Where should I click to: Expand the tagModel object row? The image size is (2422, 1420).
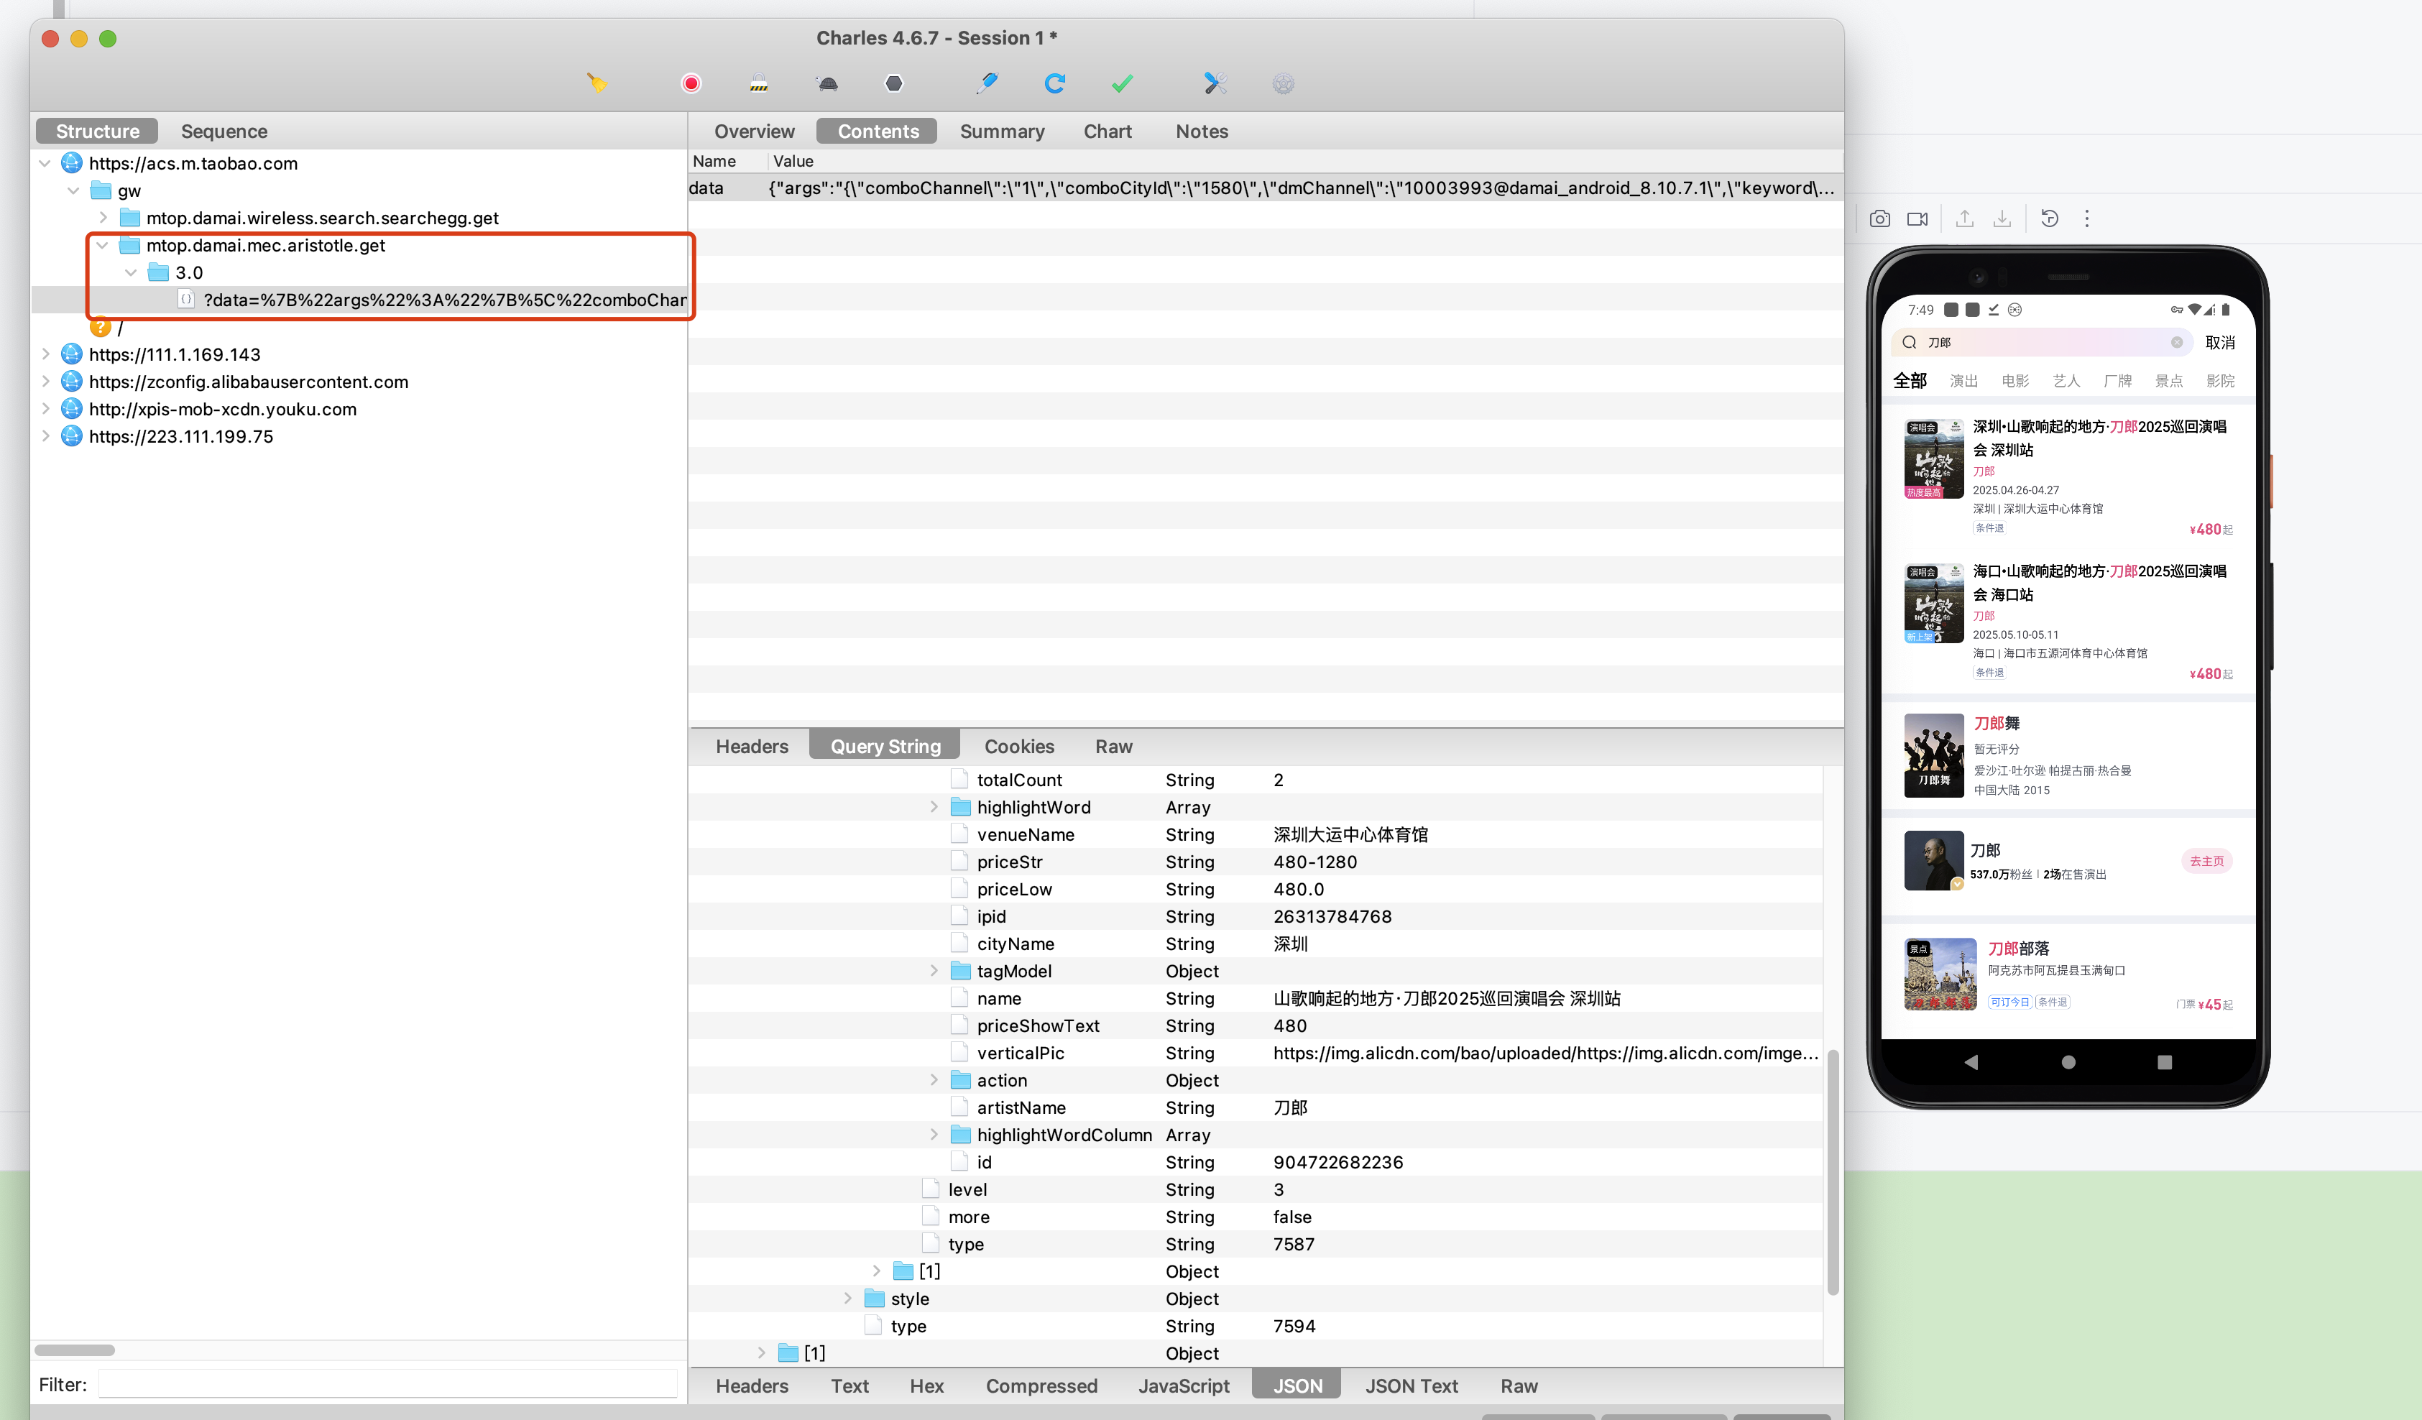coord(934,972)
